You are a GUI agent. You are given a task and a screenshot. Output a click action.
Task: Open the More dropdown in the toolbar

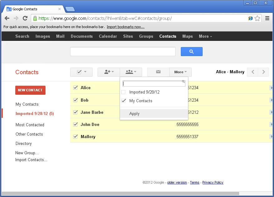(x=180, y=72)
